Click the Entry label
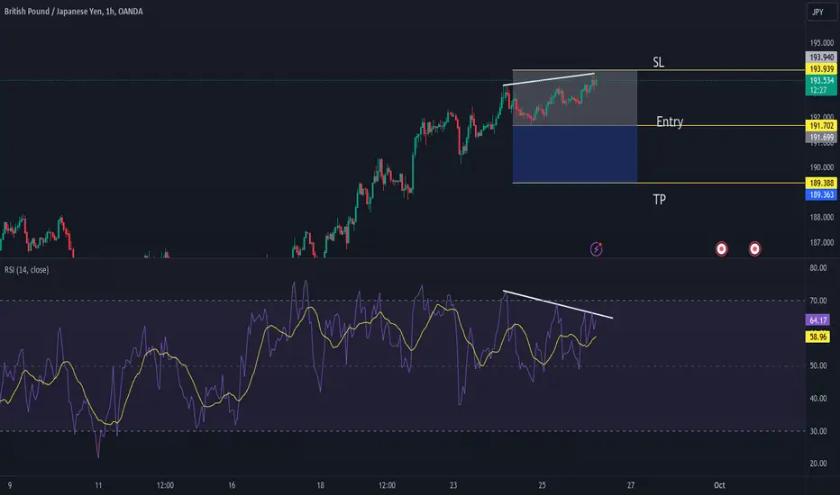 [670, 122]
